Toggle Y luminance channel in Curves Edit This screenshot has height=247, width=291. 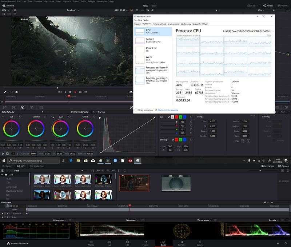172,117
